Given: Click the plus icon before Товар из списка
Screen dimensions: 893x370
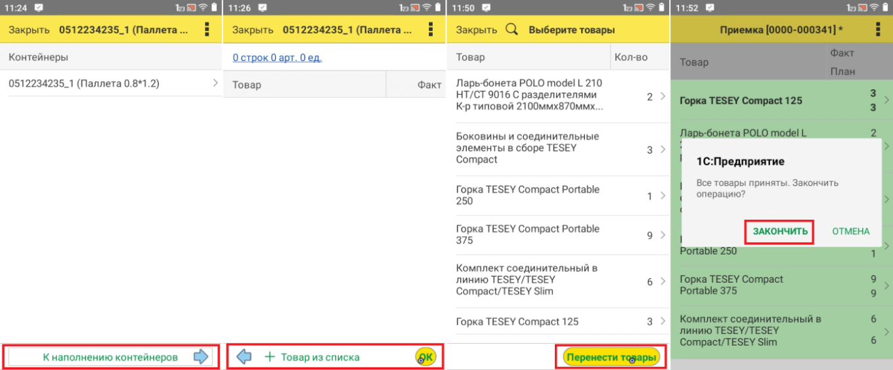Looking at the screenshot, I should pyautogui.click(x=269, y=357).
